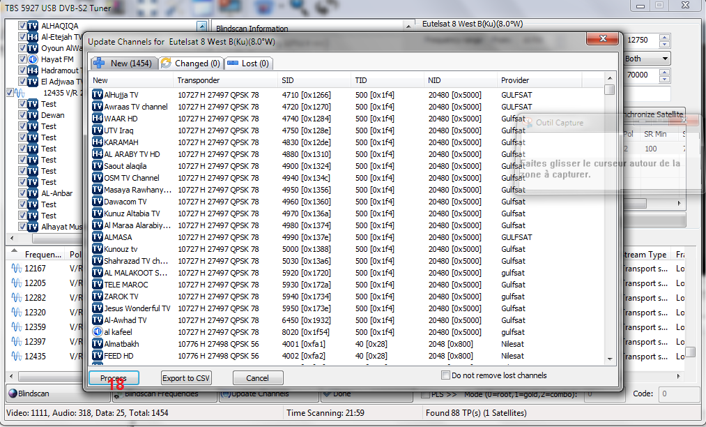Sort by the SID column header
Image resolution: width=706 pixels, height=427 pixels.
point(314,80)
